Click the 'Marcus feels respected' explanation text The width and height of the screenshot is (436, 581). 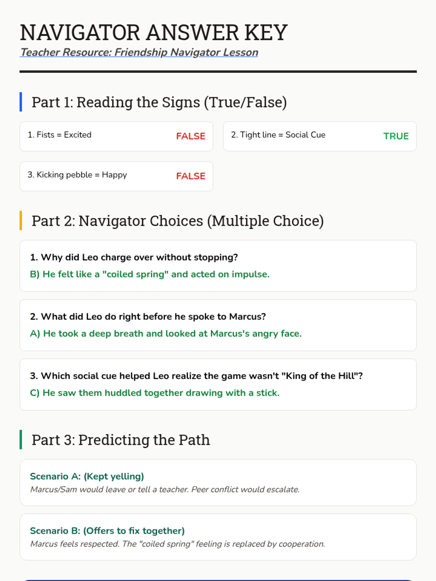[177, 544]
